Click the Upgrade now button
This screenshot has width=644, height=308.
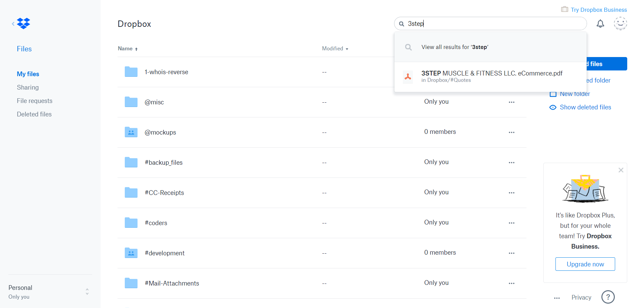click(x=585, y=264)
